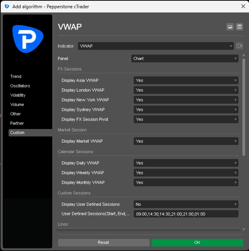This screenshot has height=251, width=249.
Task: Click the vertical scrollbar thumb
Action: (x=244, y=107)
